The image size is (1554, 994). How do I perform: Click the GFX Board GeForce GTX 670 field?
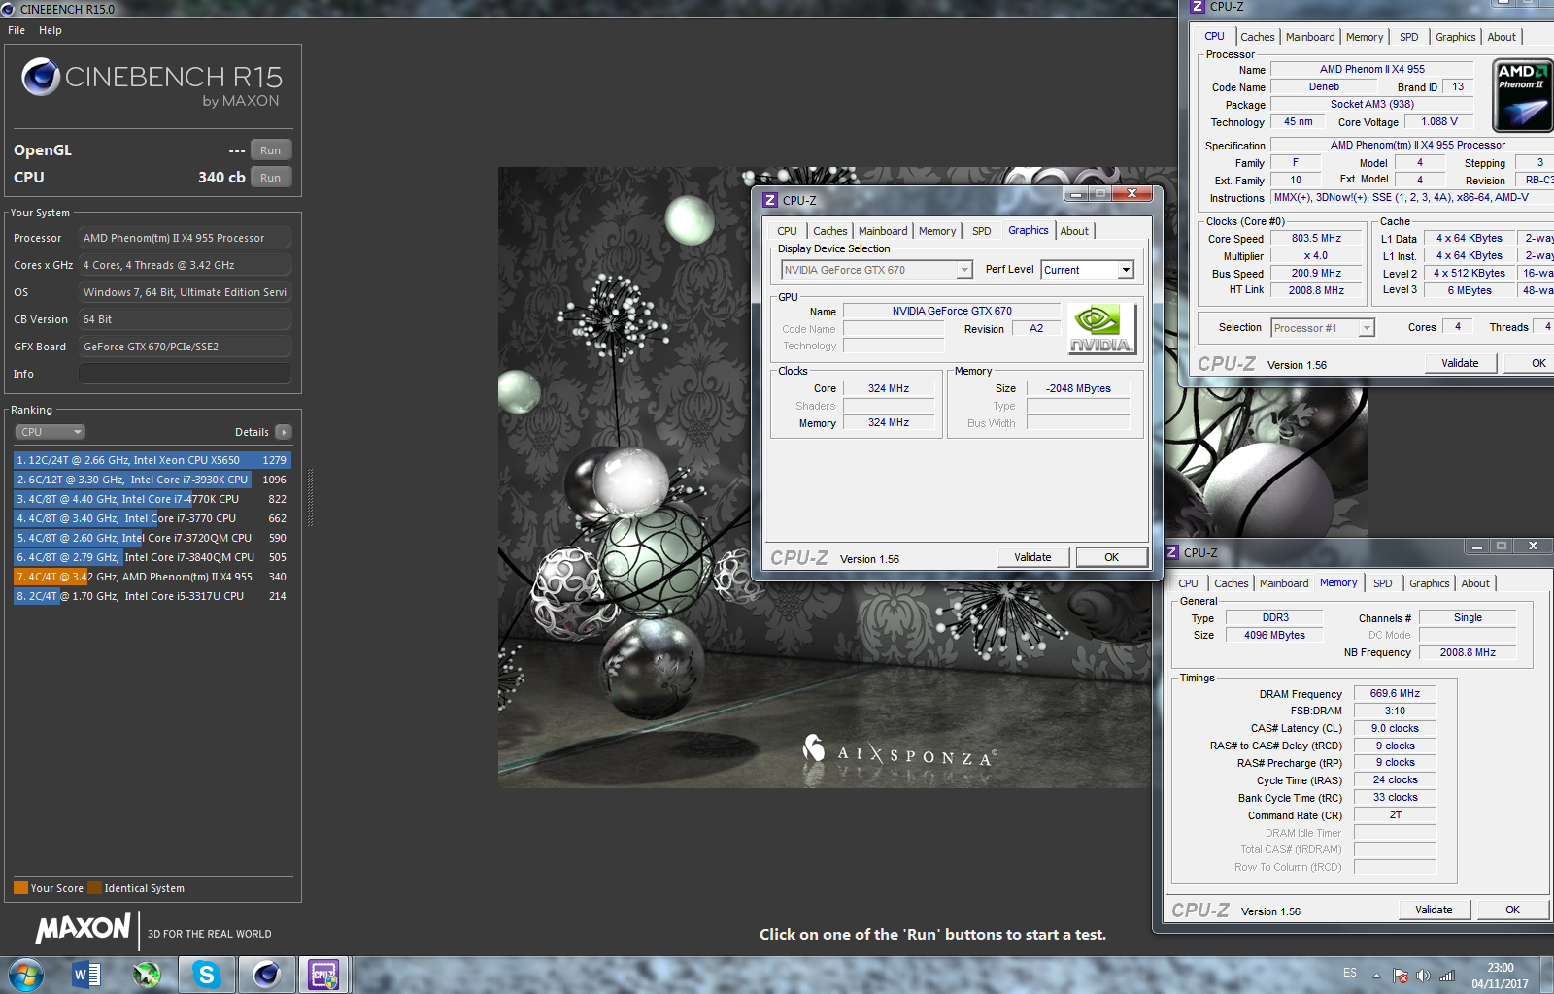click(186, 347)
